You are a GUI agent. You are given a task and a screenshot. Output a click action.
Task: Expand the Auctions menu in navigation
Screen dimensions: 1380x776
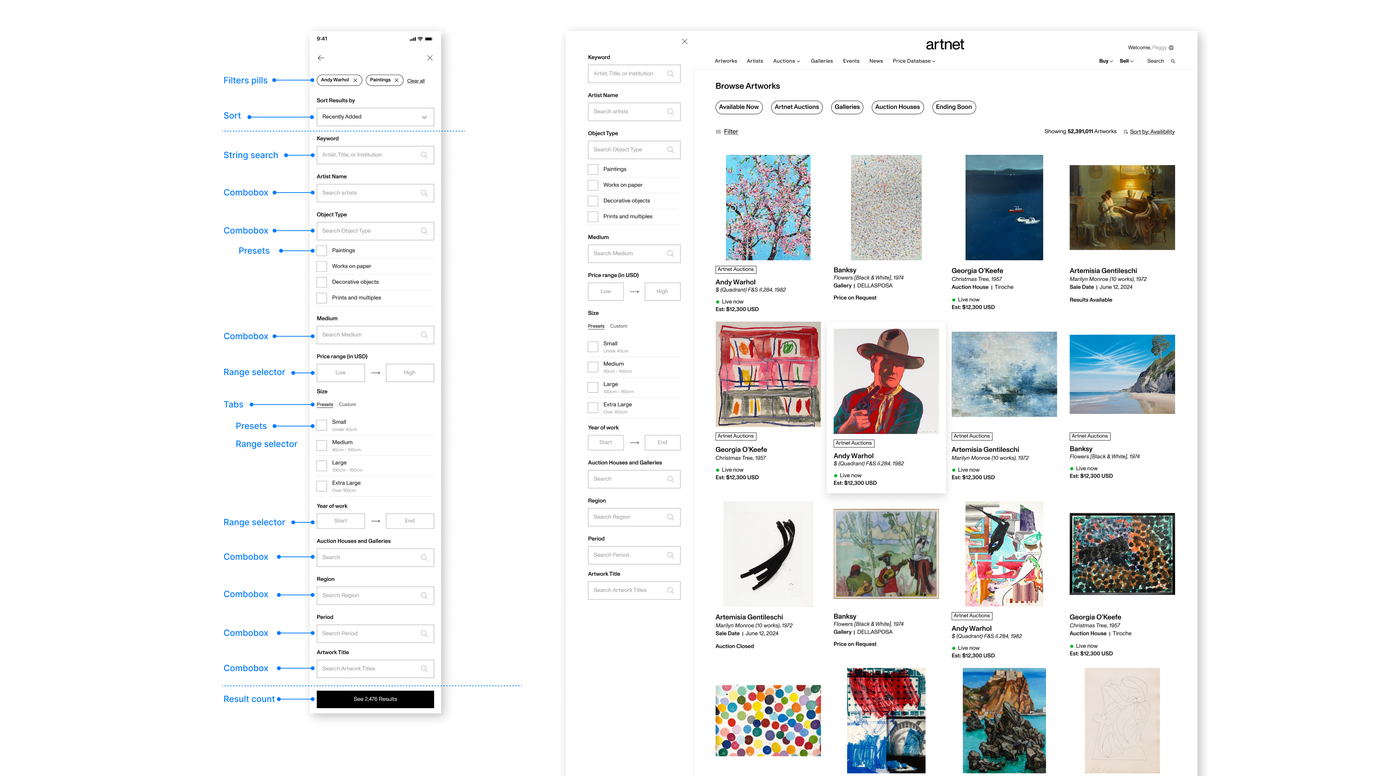[786, 61]
